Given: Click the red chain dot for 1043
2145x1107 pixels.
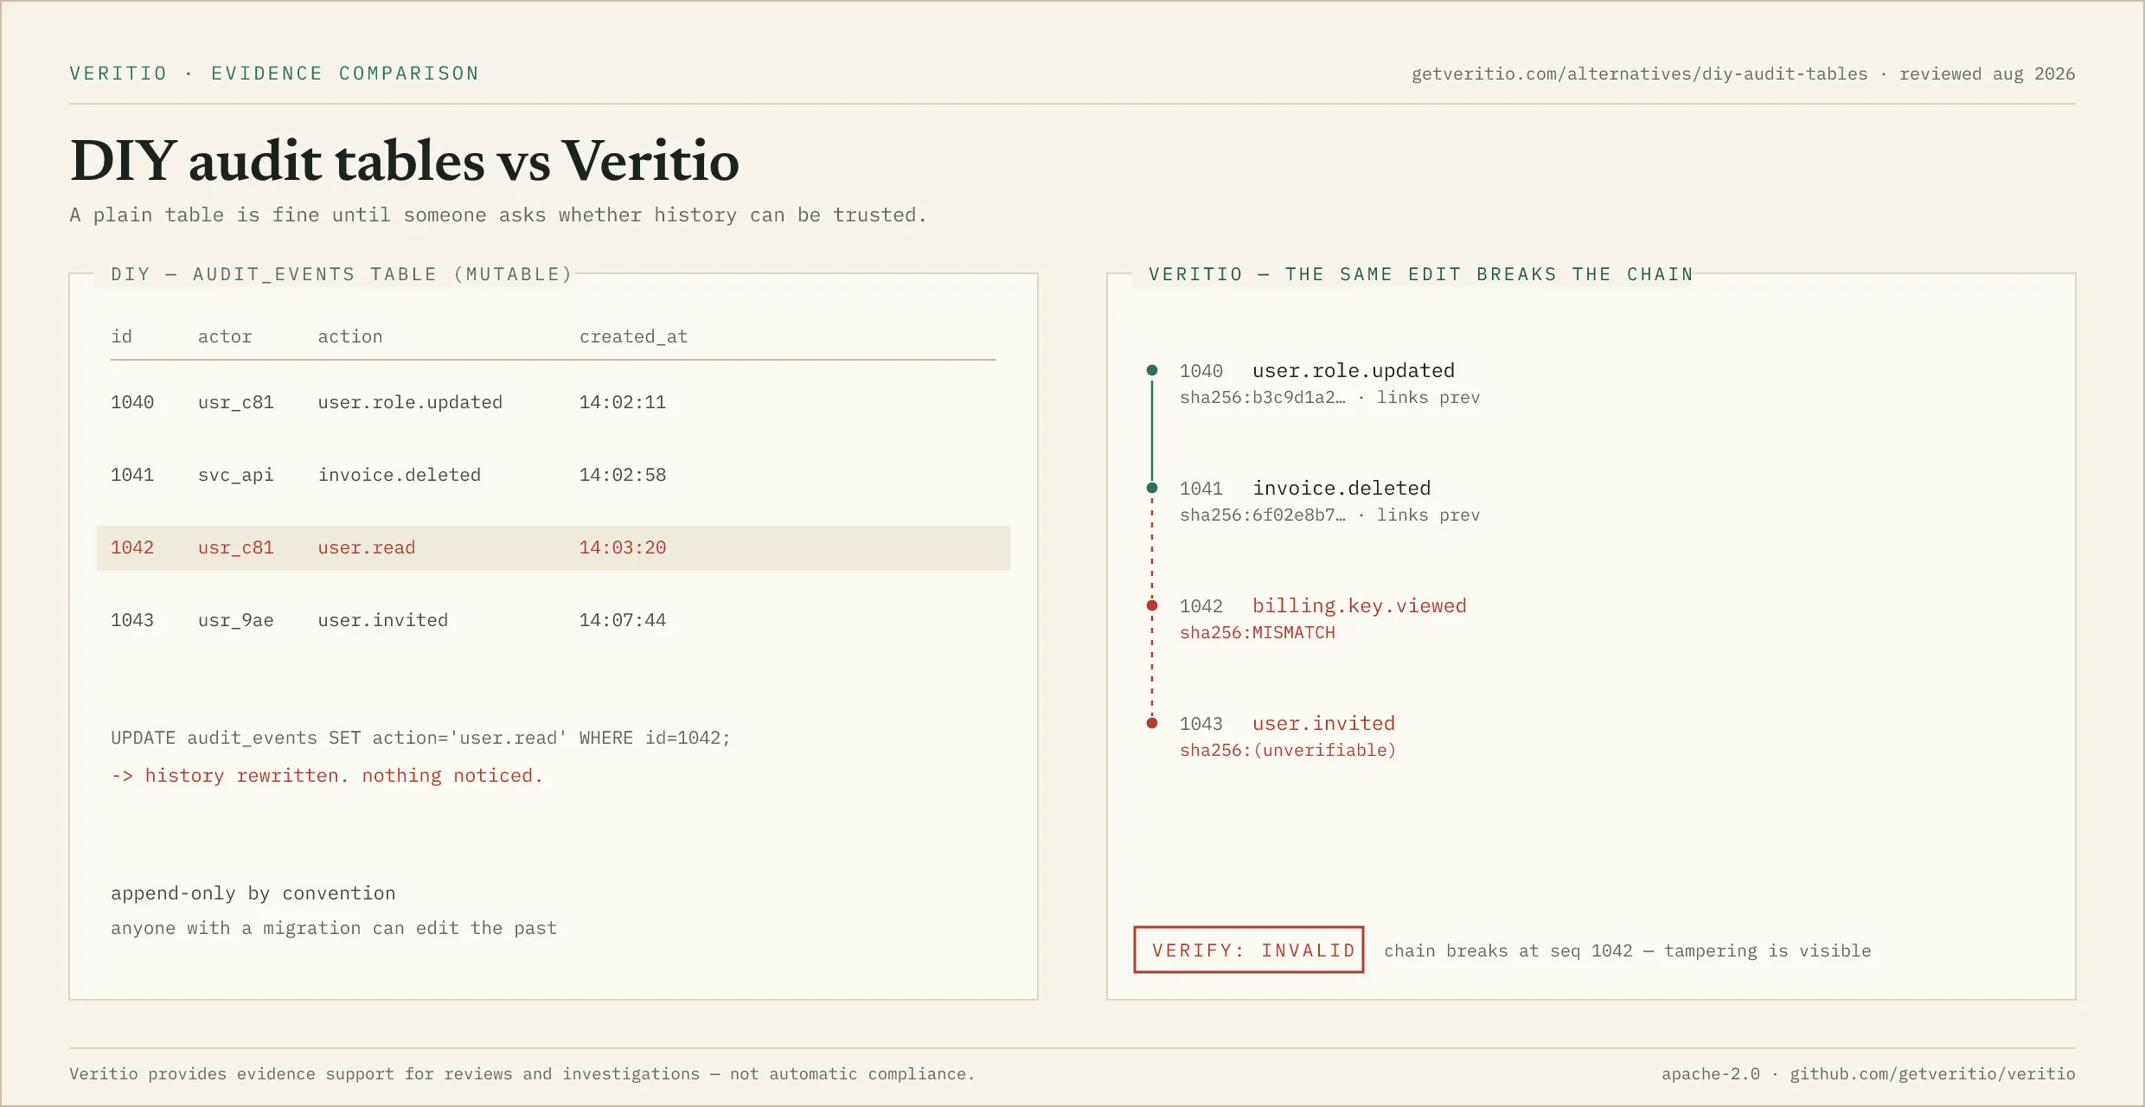Looking at the screenshot, I should point(1152,723).
